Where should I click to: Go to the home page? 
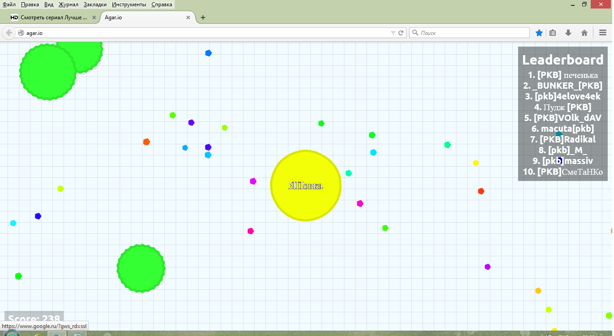tap(584, 33)
